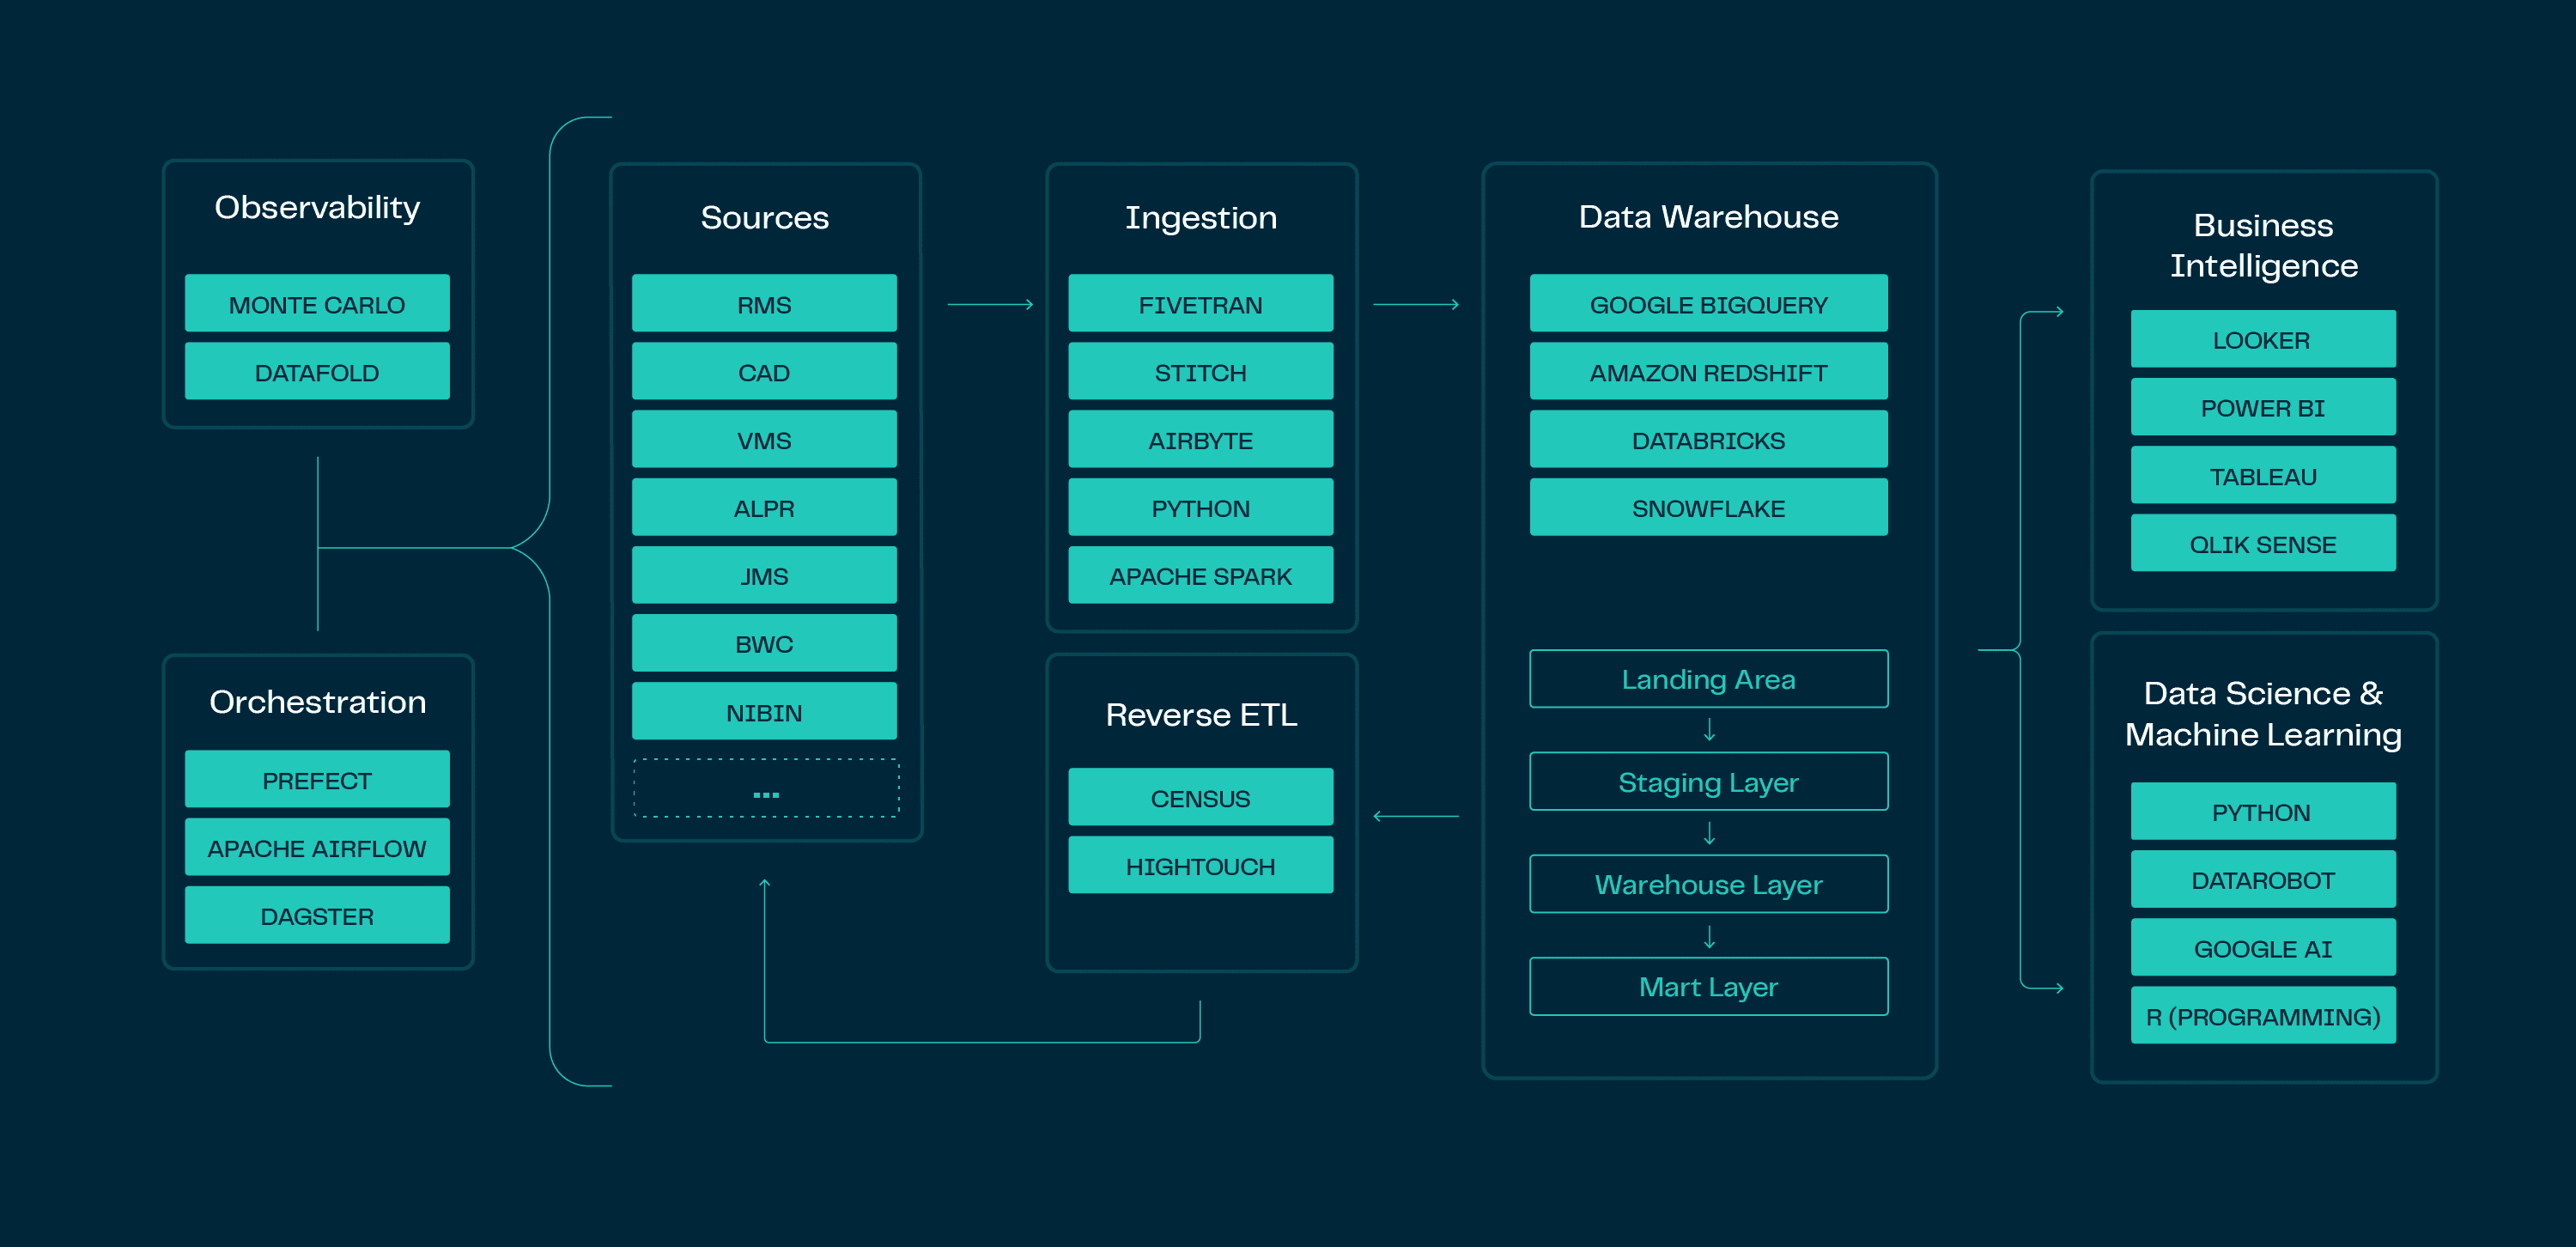Select the JMS source box
This screenshot has height=1247, width=2576.
764,575
